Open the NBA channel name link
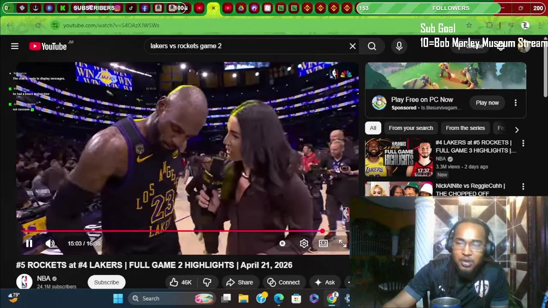The width and height of the screenshot is (548, 308). point(44,278)
